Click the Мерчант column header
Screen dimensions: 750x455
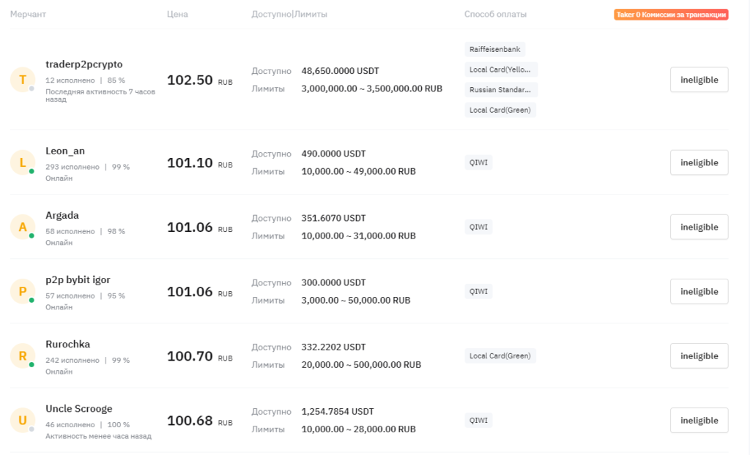pos(29,15)
